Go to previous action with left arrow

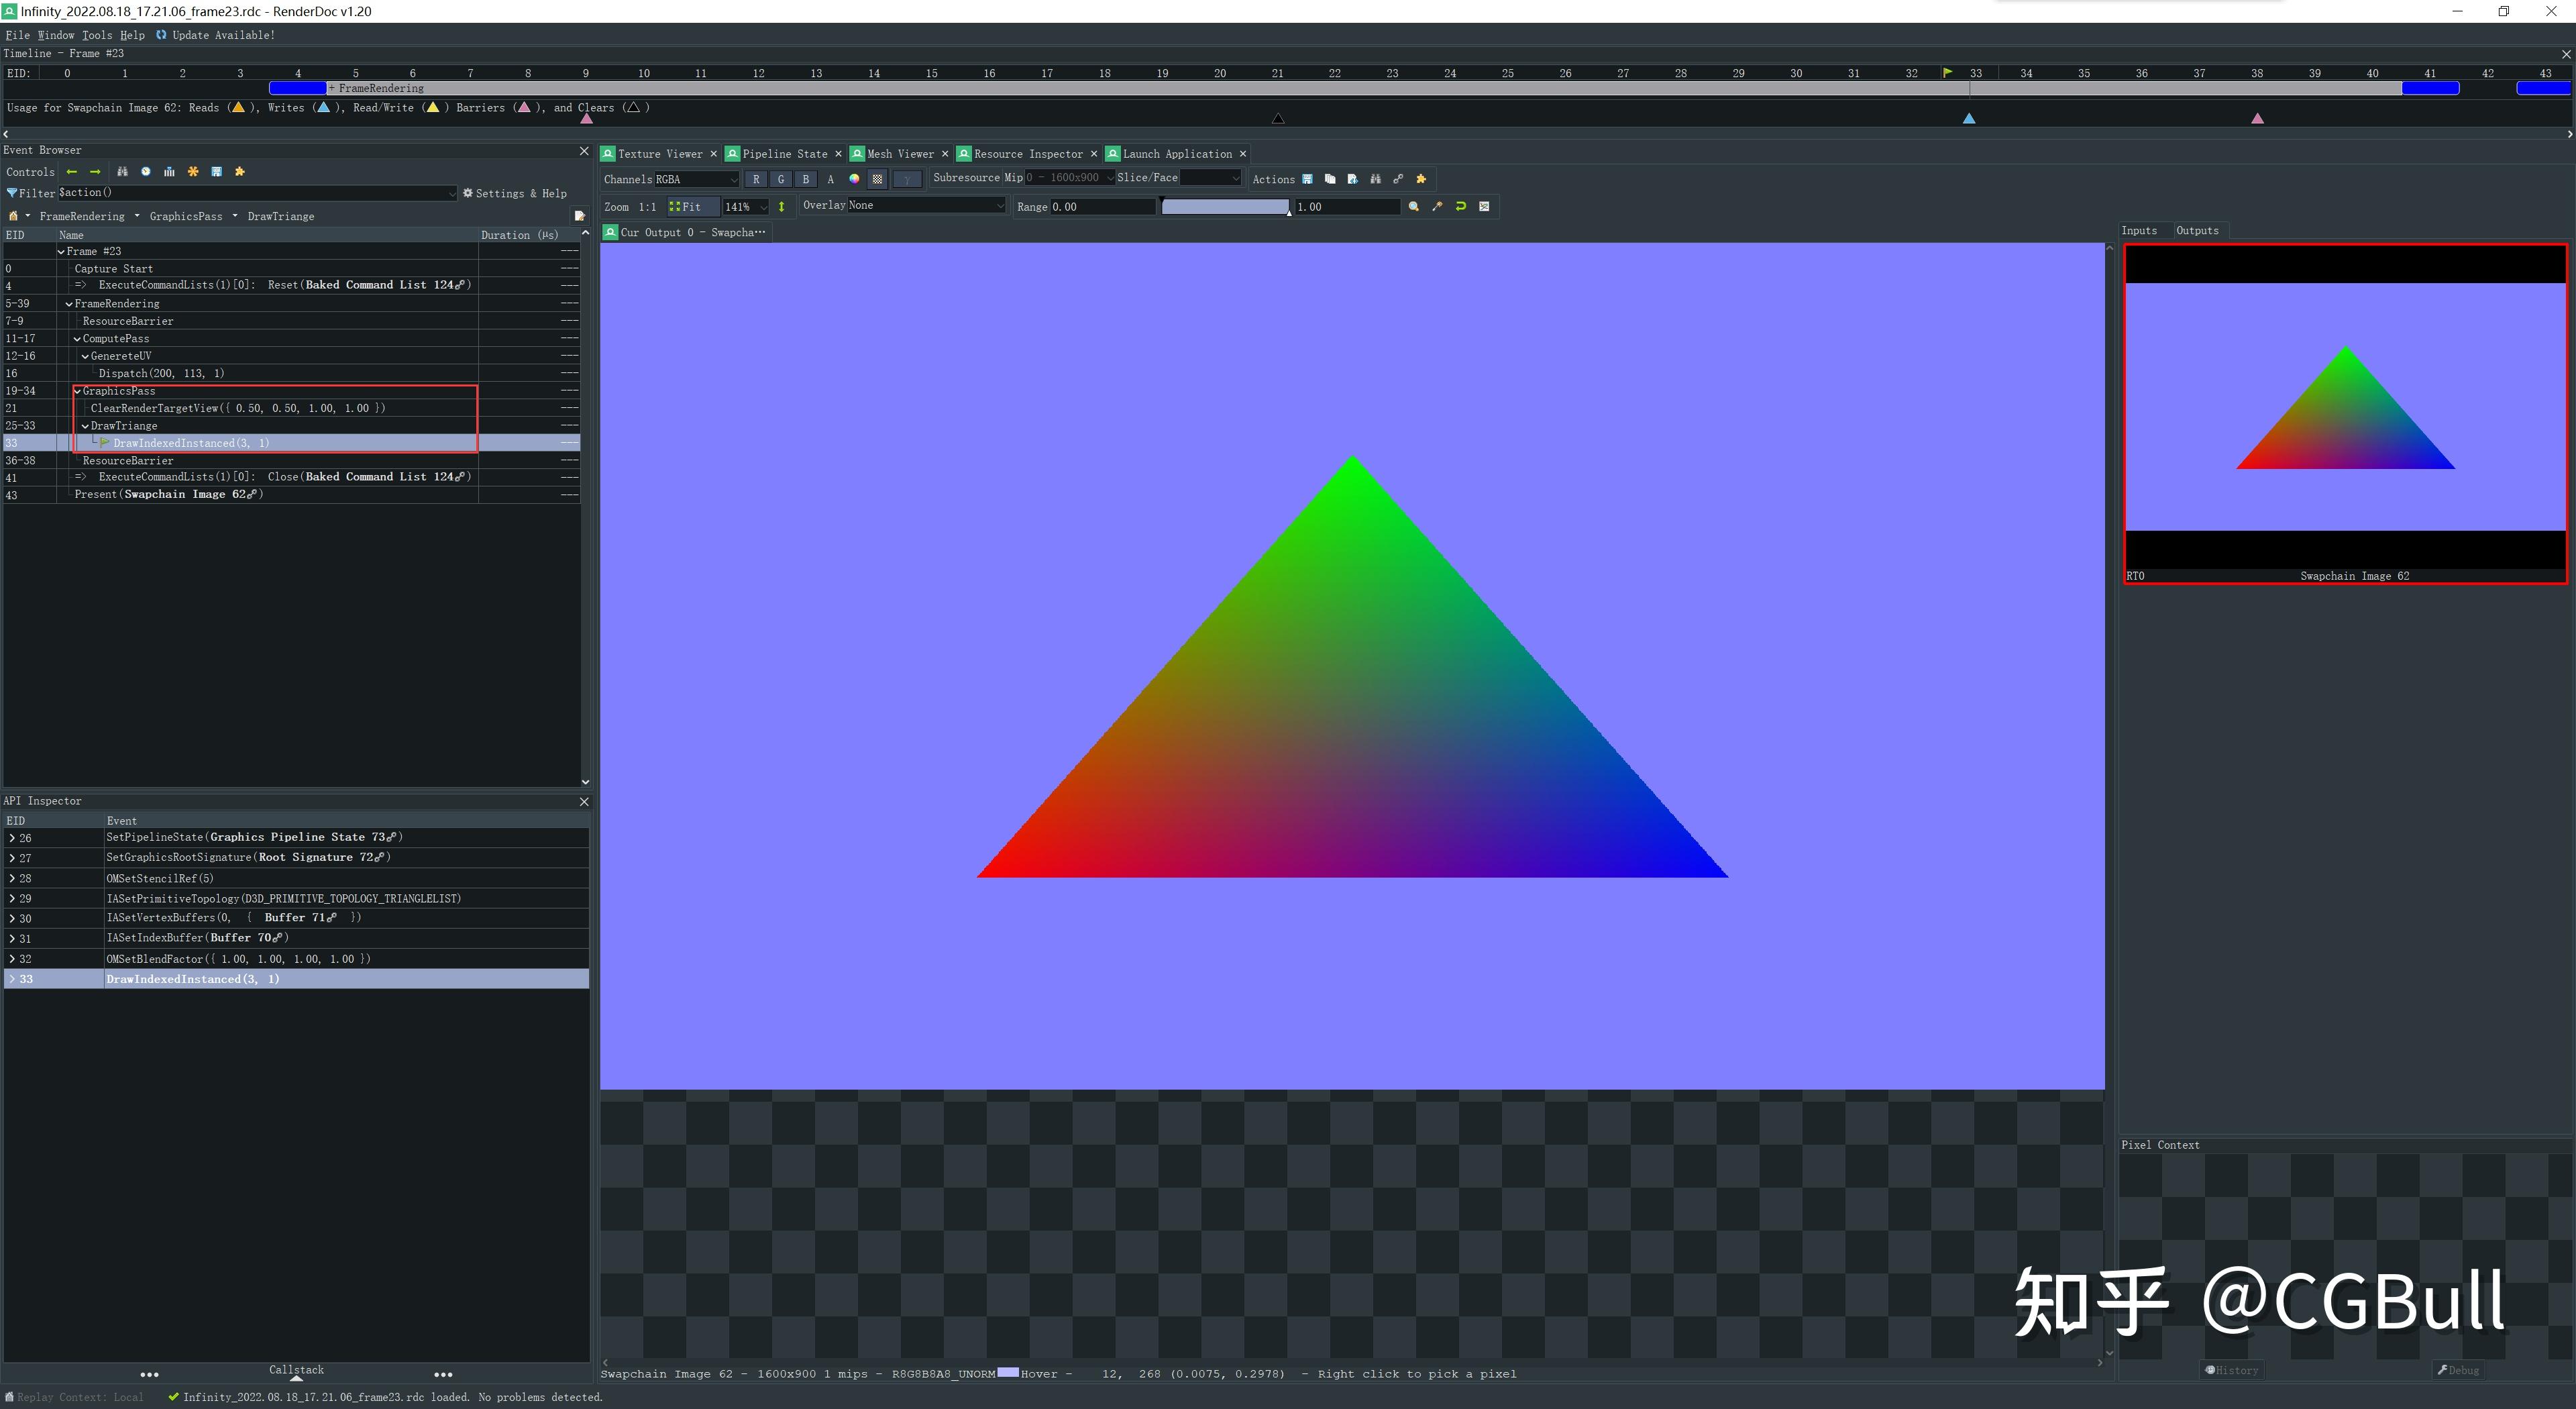pos(72,172)
